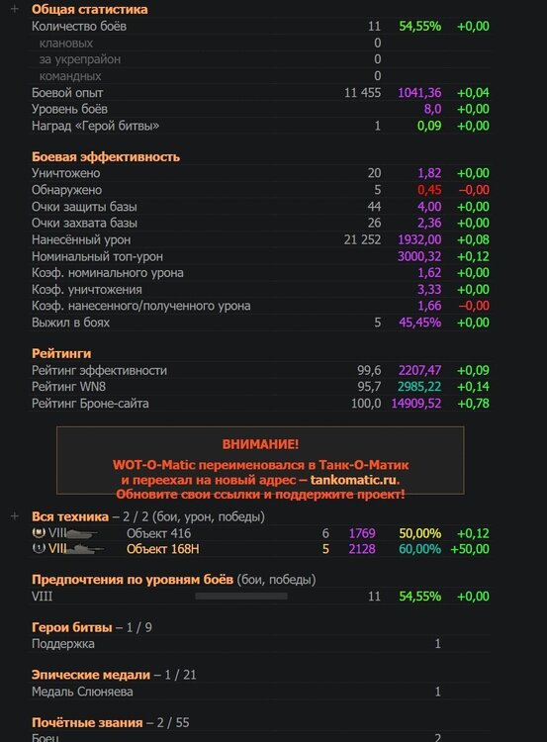This screenshot has height=742, width=547.
Task: Click the 2207,47 efficiency rating value
Action: point(419,371)
